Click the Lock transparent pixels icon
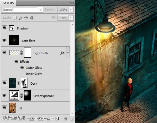This screenshot has width=157, height=123. point(15,18)
